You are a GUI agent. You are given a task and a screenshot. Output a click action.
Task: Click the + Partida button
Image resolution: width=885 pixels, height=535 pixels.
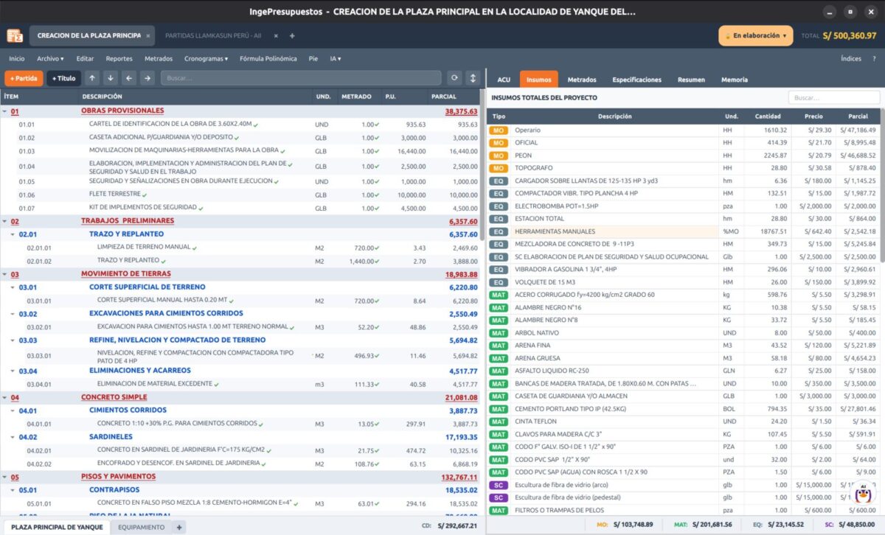coord(24,78)
